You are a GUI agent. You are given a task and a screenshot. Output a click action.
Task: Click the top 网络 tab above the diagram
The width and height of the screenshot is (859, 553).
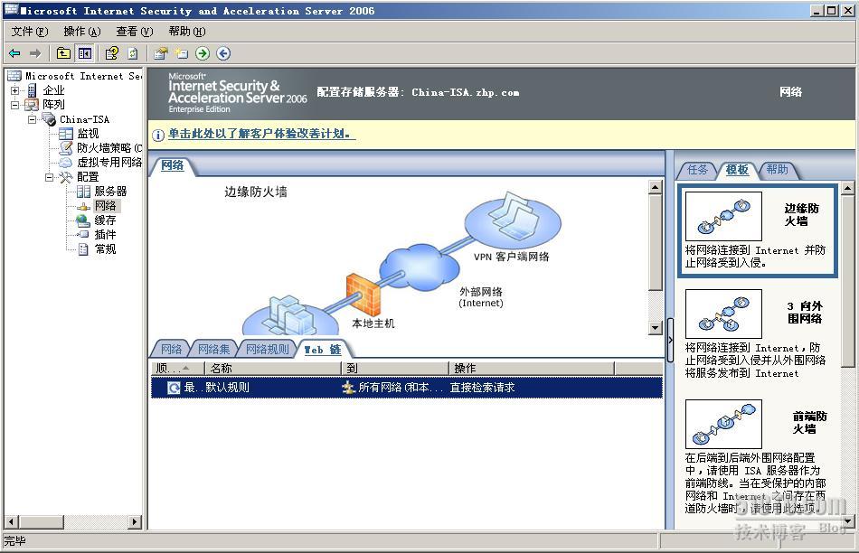tap(172, 165)
